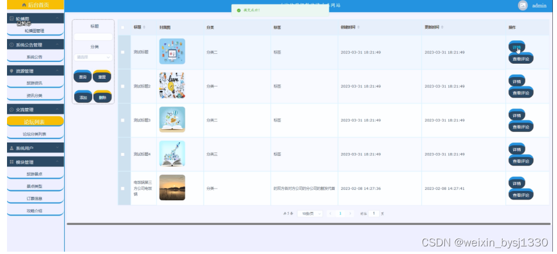Check the row checkbox for 电饭锅第三方公司电饭锅

click(123, 189)
